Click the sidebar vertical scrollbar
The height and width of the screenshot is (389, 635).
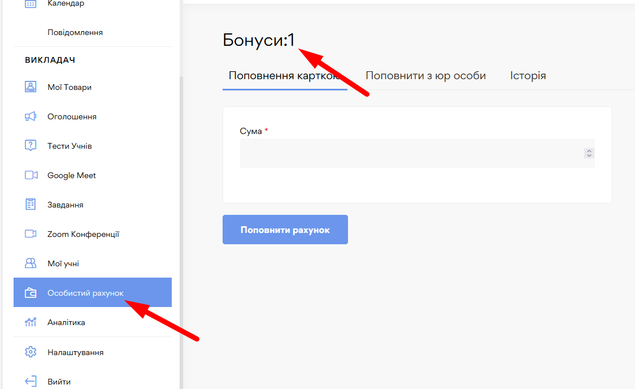(x=181, y=226)
